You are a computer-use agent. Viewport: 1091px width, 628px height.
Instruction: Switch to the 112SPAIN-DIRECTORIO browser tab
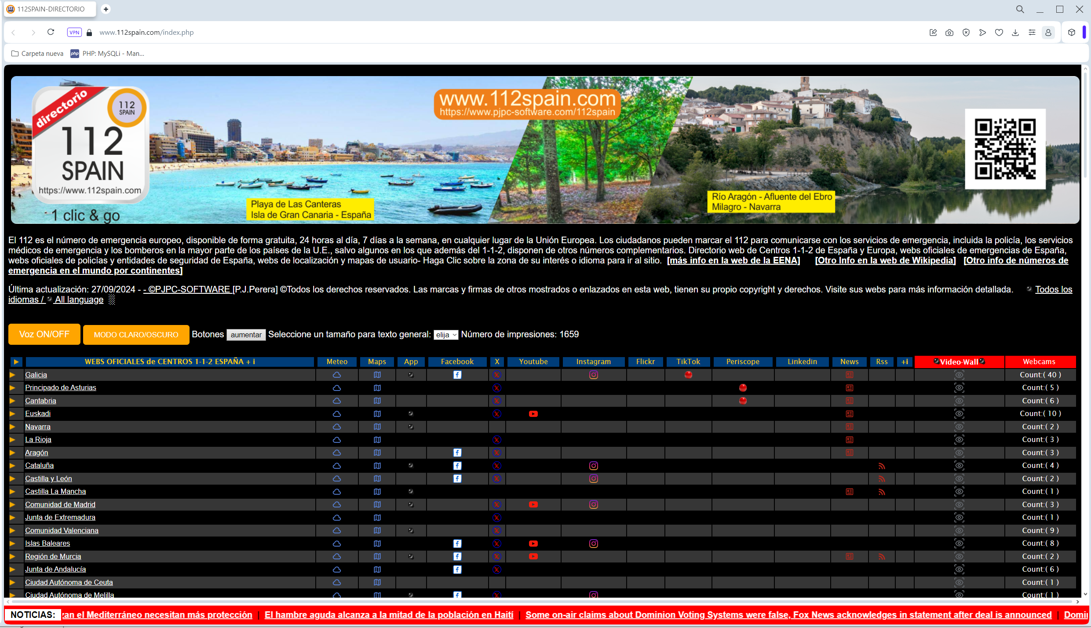(50, 9)
